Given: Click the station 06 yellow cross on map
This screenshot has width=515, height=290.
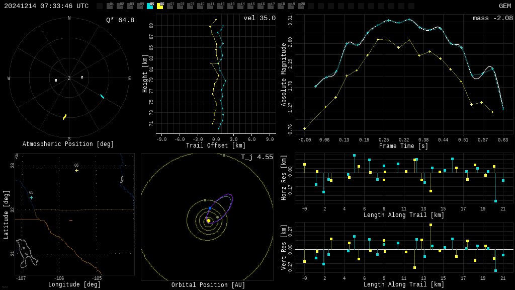Looking at the screenshot, I should click(76, 170).
